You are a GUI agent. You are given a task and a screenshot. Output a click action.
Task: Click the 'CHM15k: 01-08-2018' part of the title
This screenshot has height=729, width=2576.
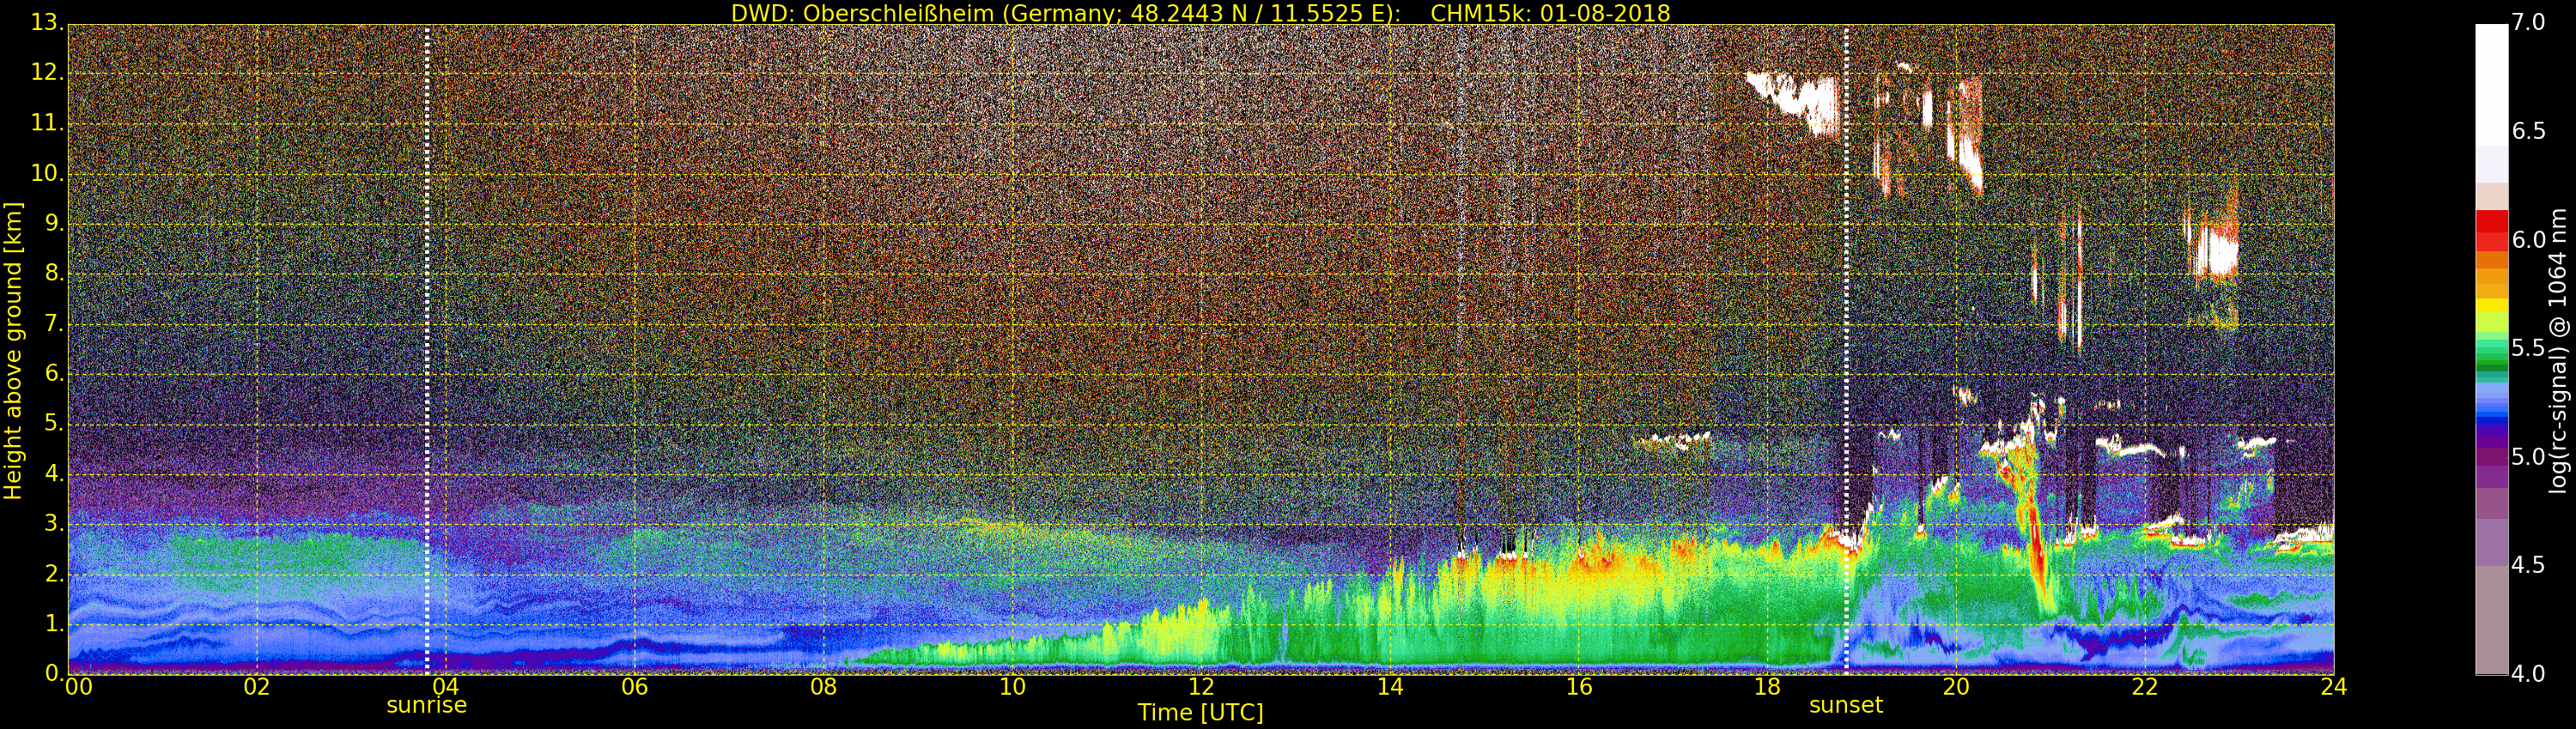1550,13
